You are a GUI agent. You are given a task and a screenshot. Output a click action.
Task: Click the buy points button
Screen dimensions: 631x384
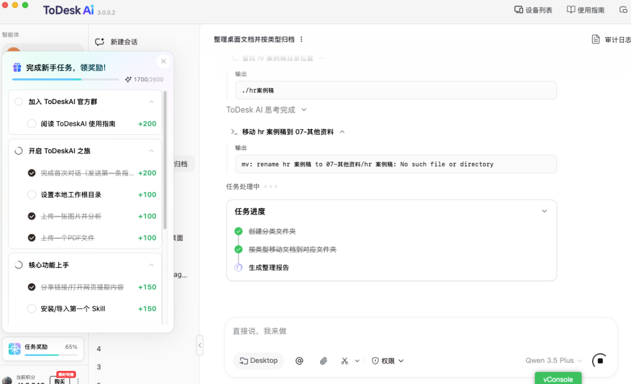tap(59, 381)
